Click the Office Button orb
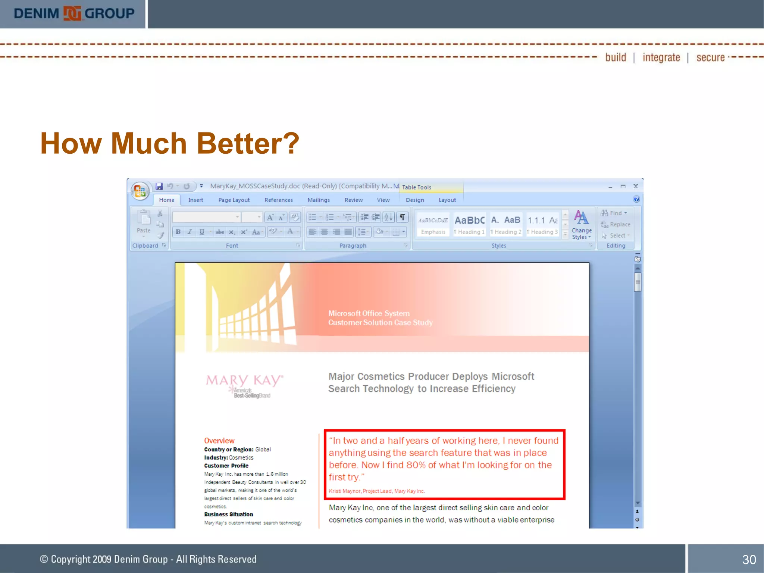This screenshot has height=573, width=764. coord(140,191)
